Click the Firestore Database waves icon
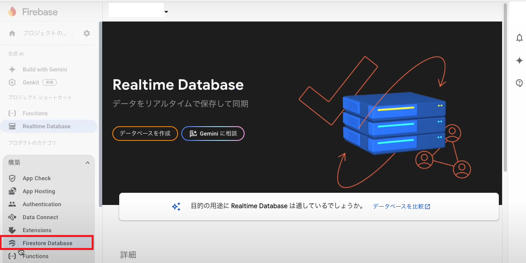 [12, 243]
